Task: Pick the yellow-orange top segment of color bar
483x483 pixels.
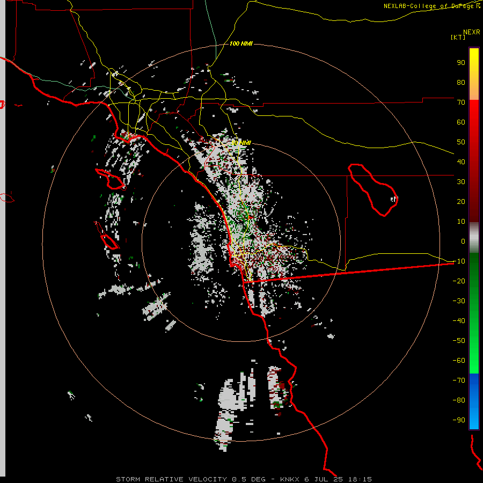Action: click(474, 74)
